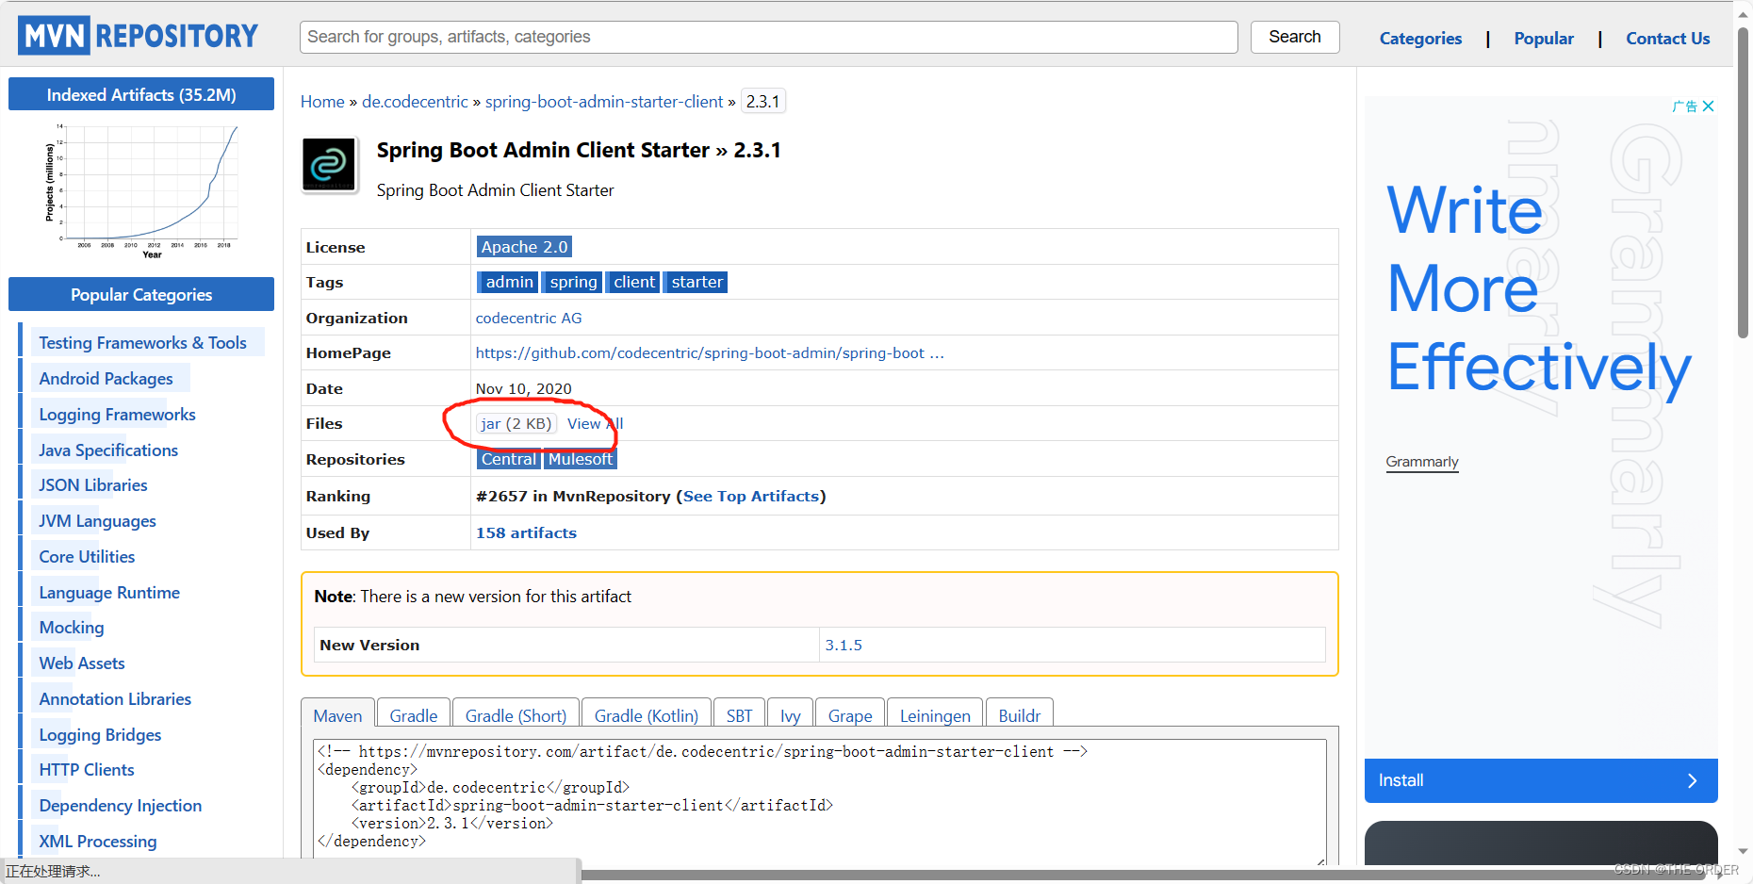The width and height of the screenshot is (1753, 884).
Task: Click the vertical page scrollbar
Action: click(1744, 184)
